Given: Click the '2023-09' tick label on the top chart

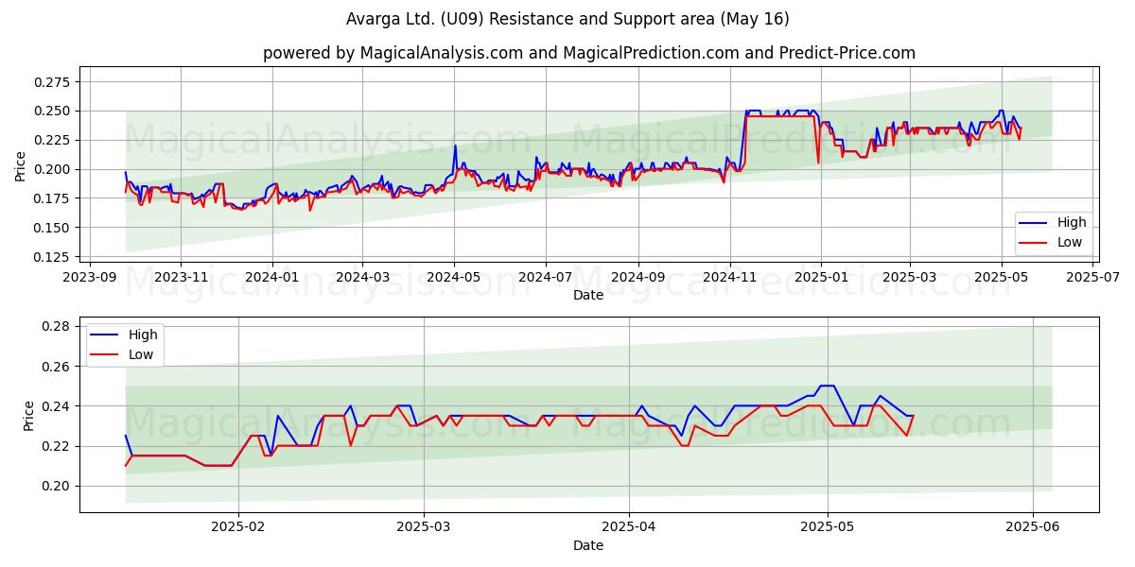Looking at the screenshot, I should click(x=89, y=278).
